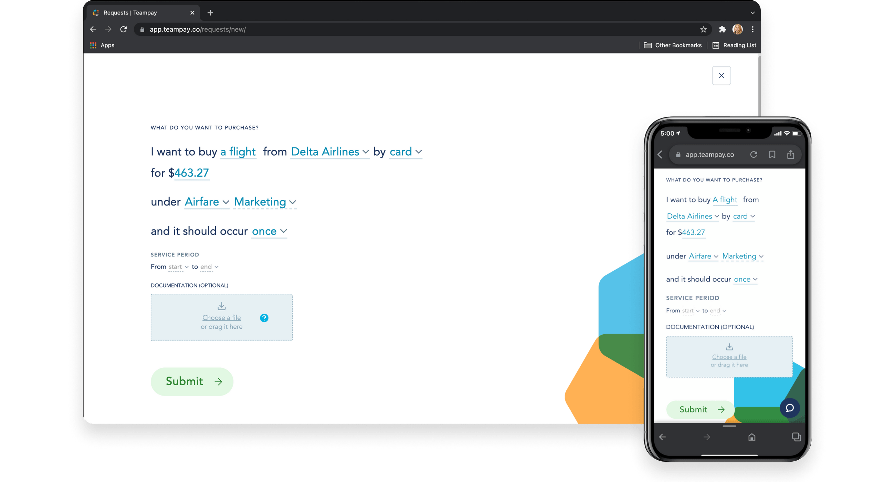Click the share icon on the phone browser

(x=791, y=155)
